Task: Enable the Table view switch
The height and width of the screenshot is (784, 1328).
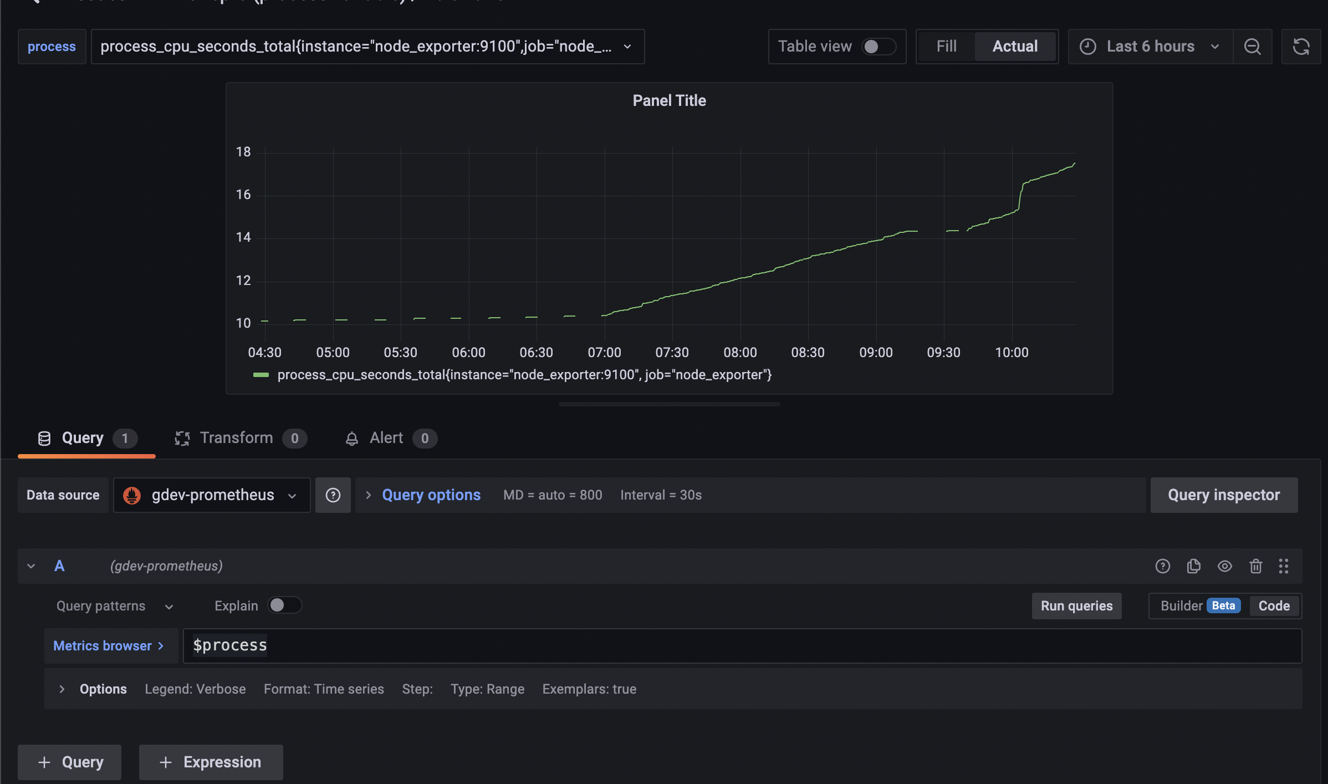Action: click(878, 47)
